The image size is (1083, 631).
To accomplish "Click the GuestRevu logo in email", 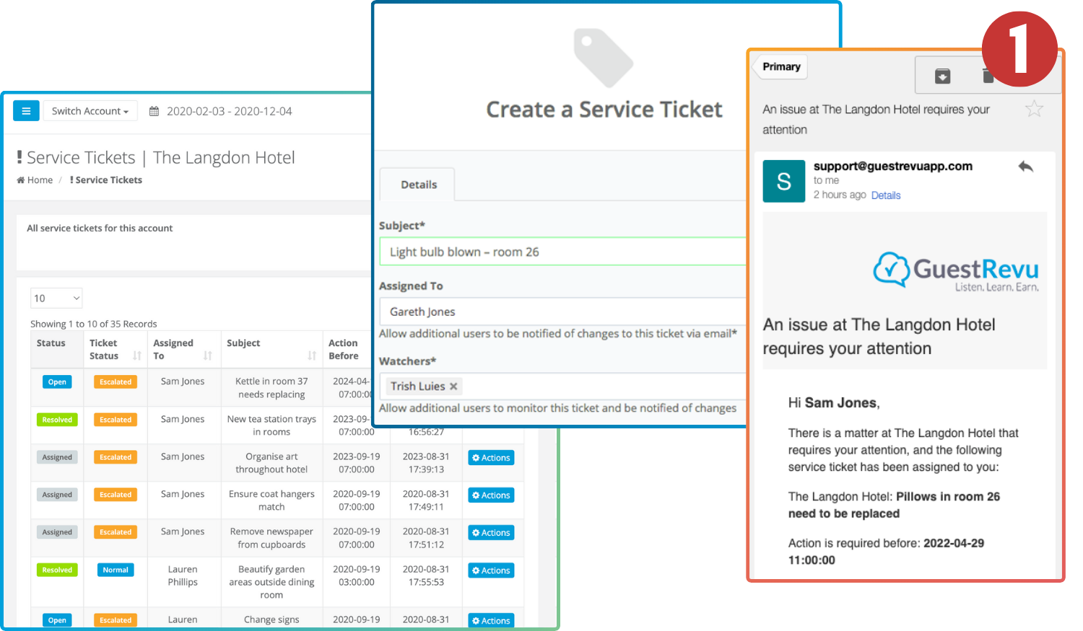I will 956,272.
